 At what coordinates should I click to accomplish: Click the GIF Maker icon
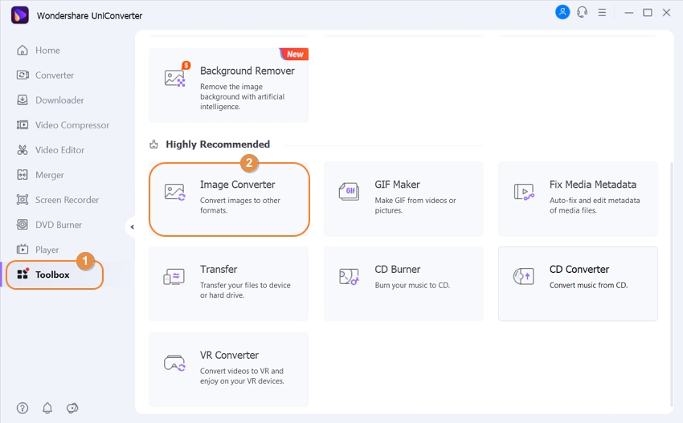pyautogui.click(x=349, y=192)
